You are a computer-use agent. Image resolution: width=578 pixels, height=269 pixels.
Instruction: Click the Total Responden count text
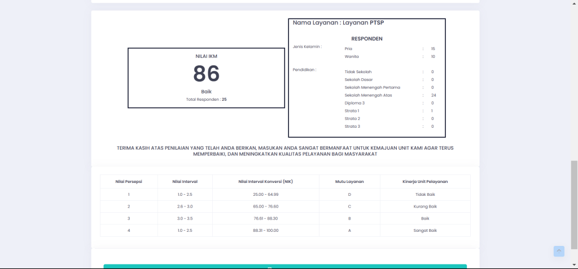(x=206, y=99)
